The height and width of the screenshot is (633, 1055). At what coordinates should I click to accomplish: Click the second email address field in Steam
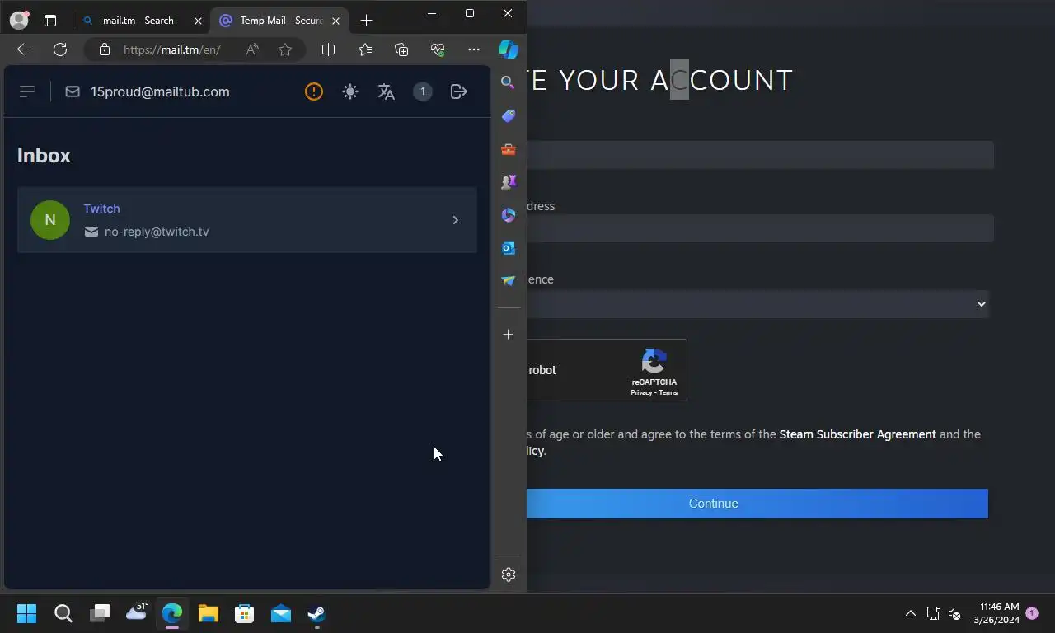pyautogui.click(x=760, y=228)
